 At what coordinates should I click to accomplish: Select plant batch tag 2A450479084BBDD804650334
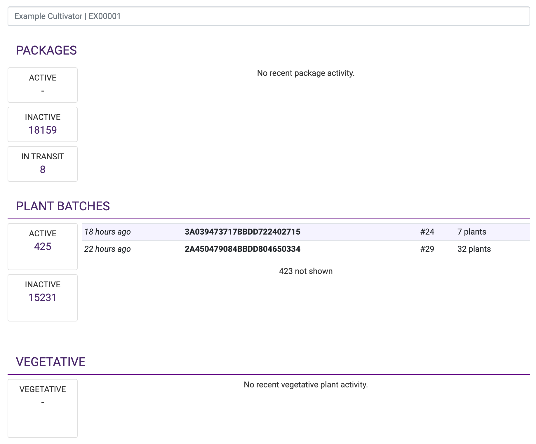pyautogui.click(x=242, y=249)
